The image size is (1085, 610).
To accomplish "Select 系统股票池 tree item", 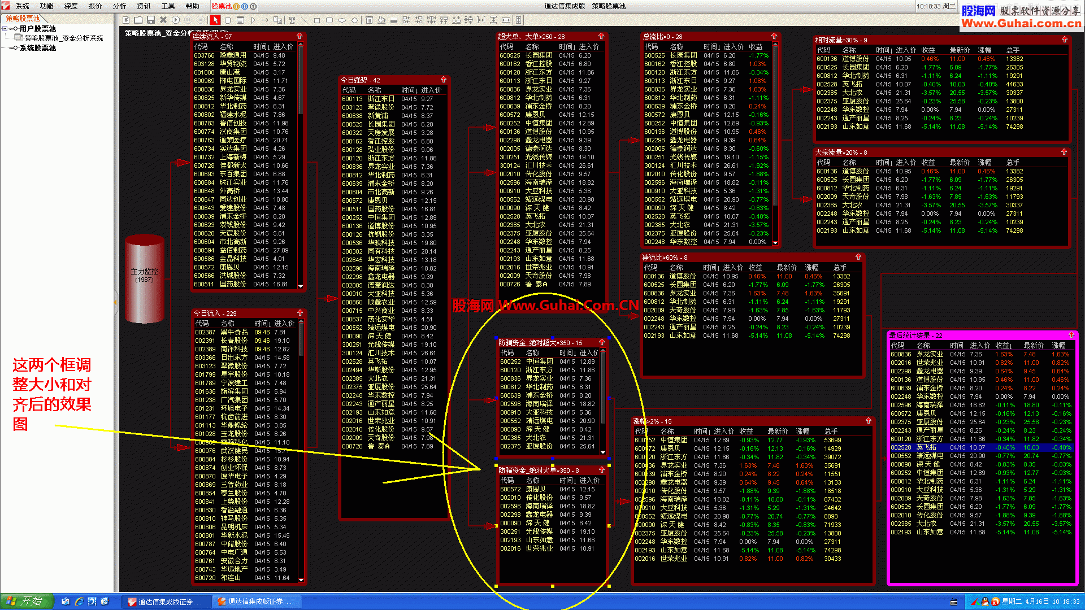I will tap(38, 48).
